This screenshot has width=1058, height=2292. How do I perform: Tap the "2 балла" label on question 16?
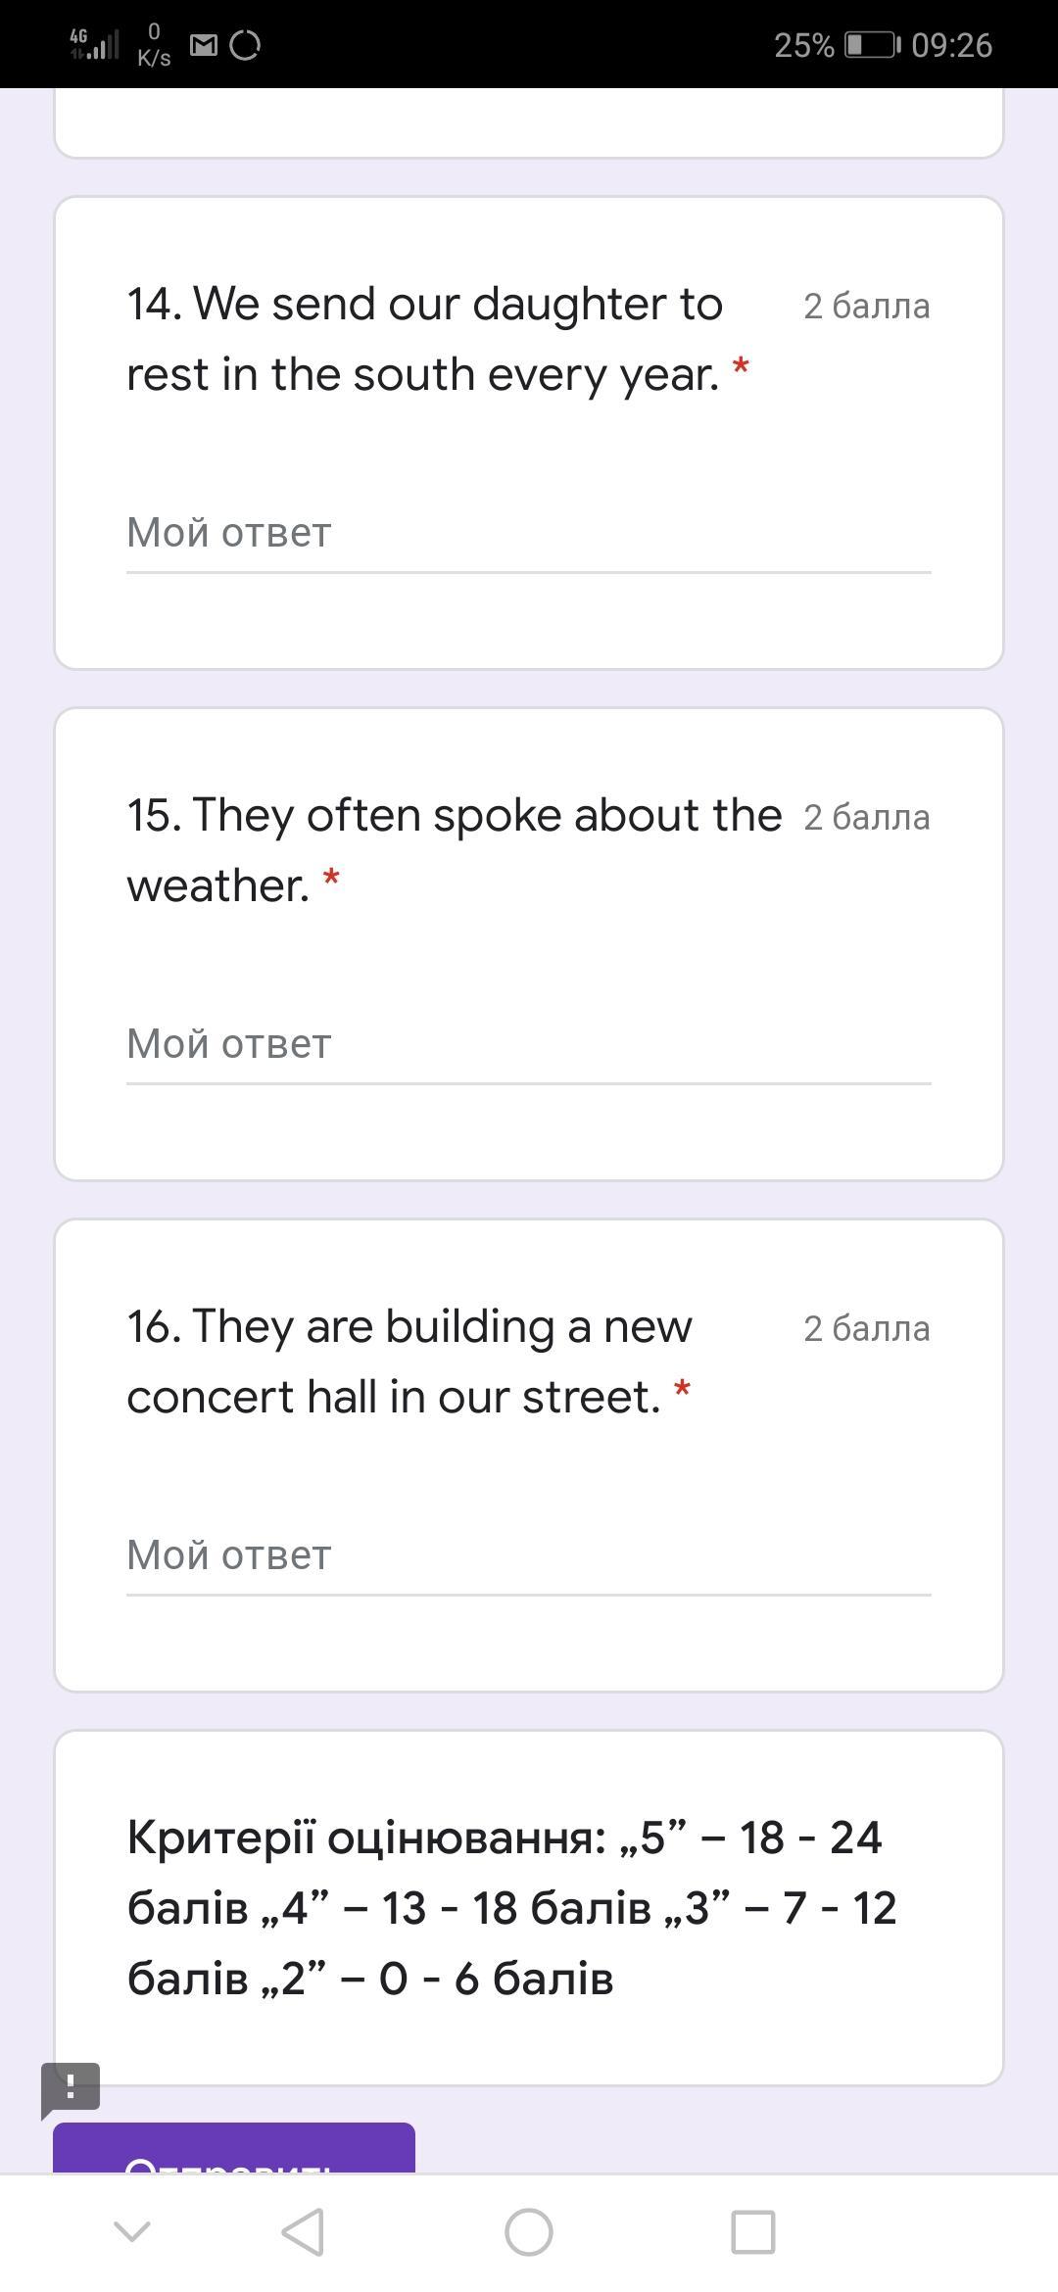click(x=866, y=1329)
